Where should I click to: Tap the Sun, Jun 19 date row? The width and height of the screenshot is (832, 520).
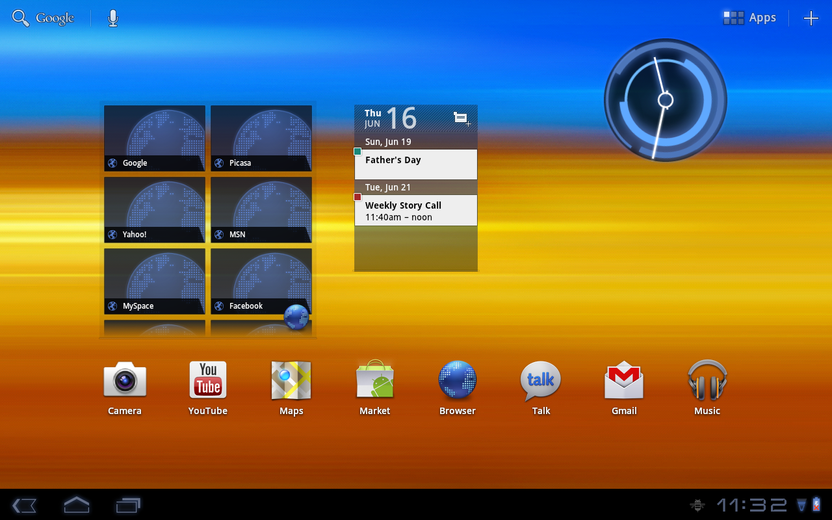pos(416,142)
